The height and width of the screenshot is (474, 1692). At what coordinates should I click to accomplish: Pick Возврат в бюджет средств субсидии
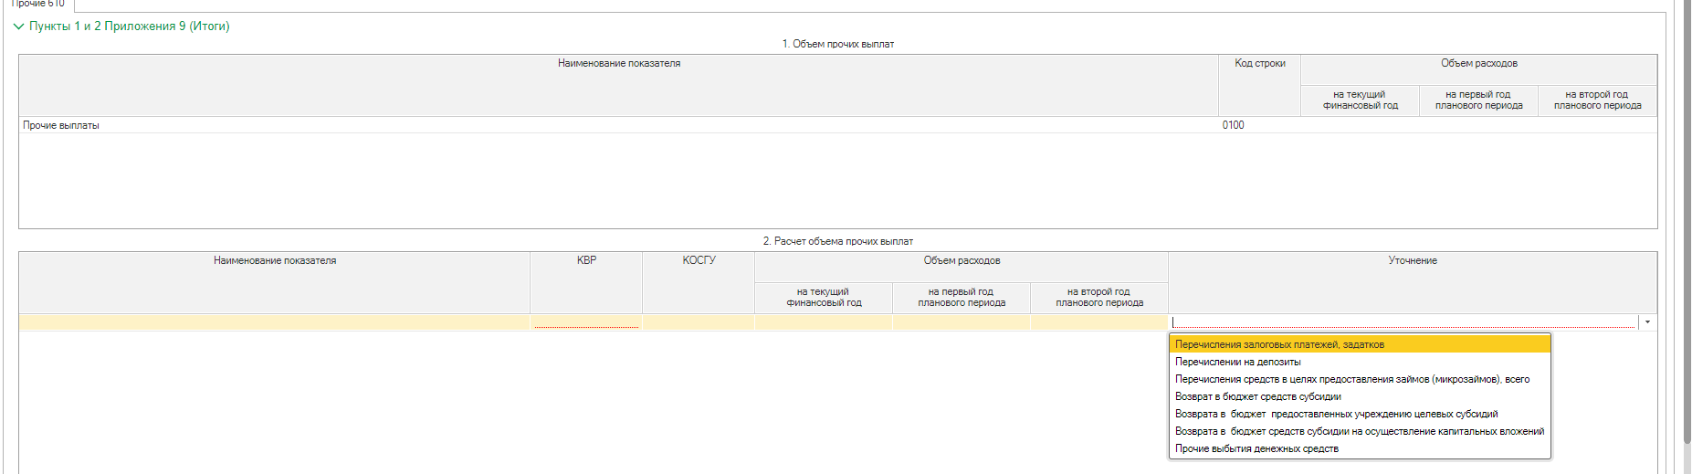click(1257, 396)
